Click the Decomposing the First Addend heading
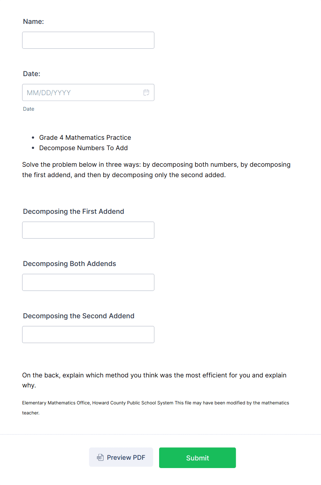The image size is (321, 485). (74, 211)
